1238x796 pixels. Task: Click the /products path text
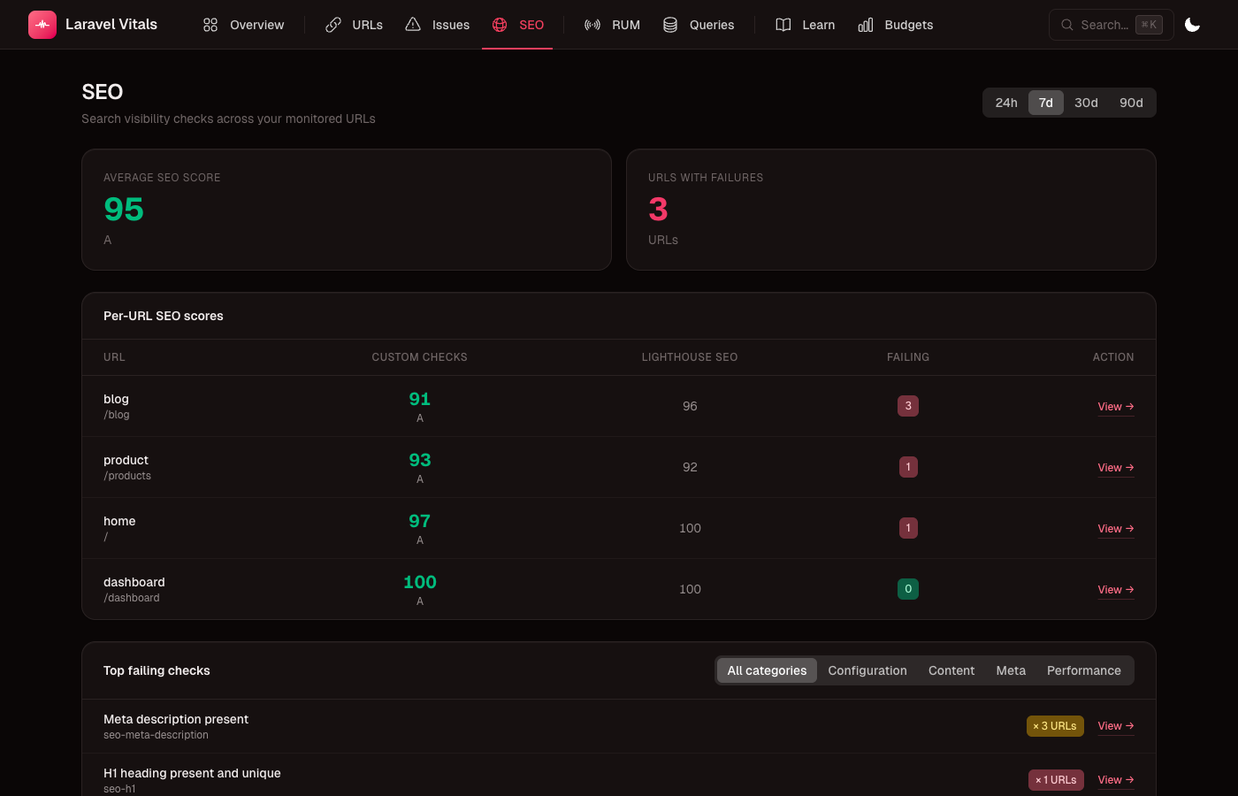click(127, 476)
